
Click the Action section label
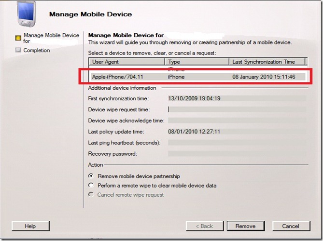tap(96, 165)
